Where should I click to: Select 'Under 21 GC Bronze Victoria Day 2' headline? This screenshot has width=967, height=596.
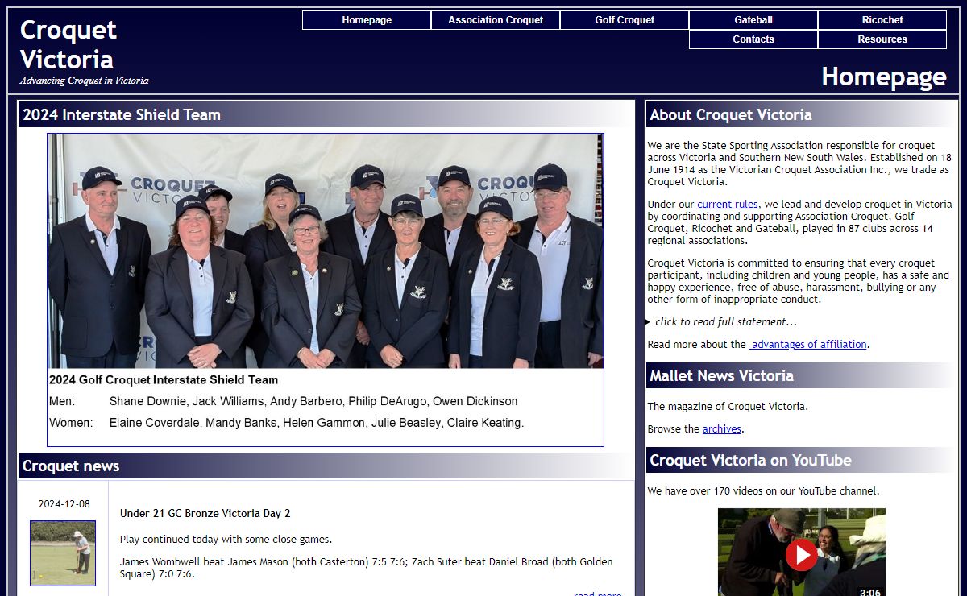[x=205, y=513]
